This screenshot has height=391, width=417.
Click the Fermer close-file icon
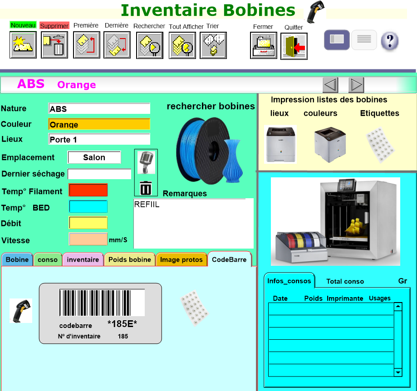[263, 45]
